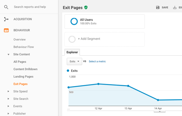Click the All Users segment circle icon

click(x=74, y=21)
